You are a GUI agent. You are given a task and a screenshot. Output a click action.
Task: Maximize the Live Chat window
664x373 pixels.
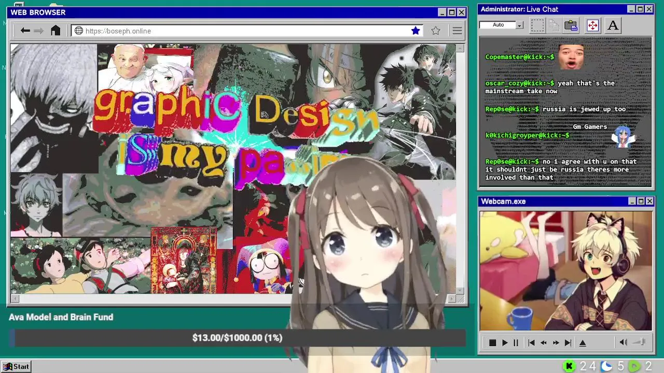(x=640, y=9)
